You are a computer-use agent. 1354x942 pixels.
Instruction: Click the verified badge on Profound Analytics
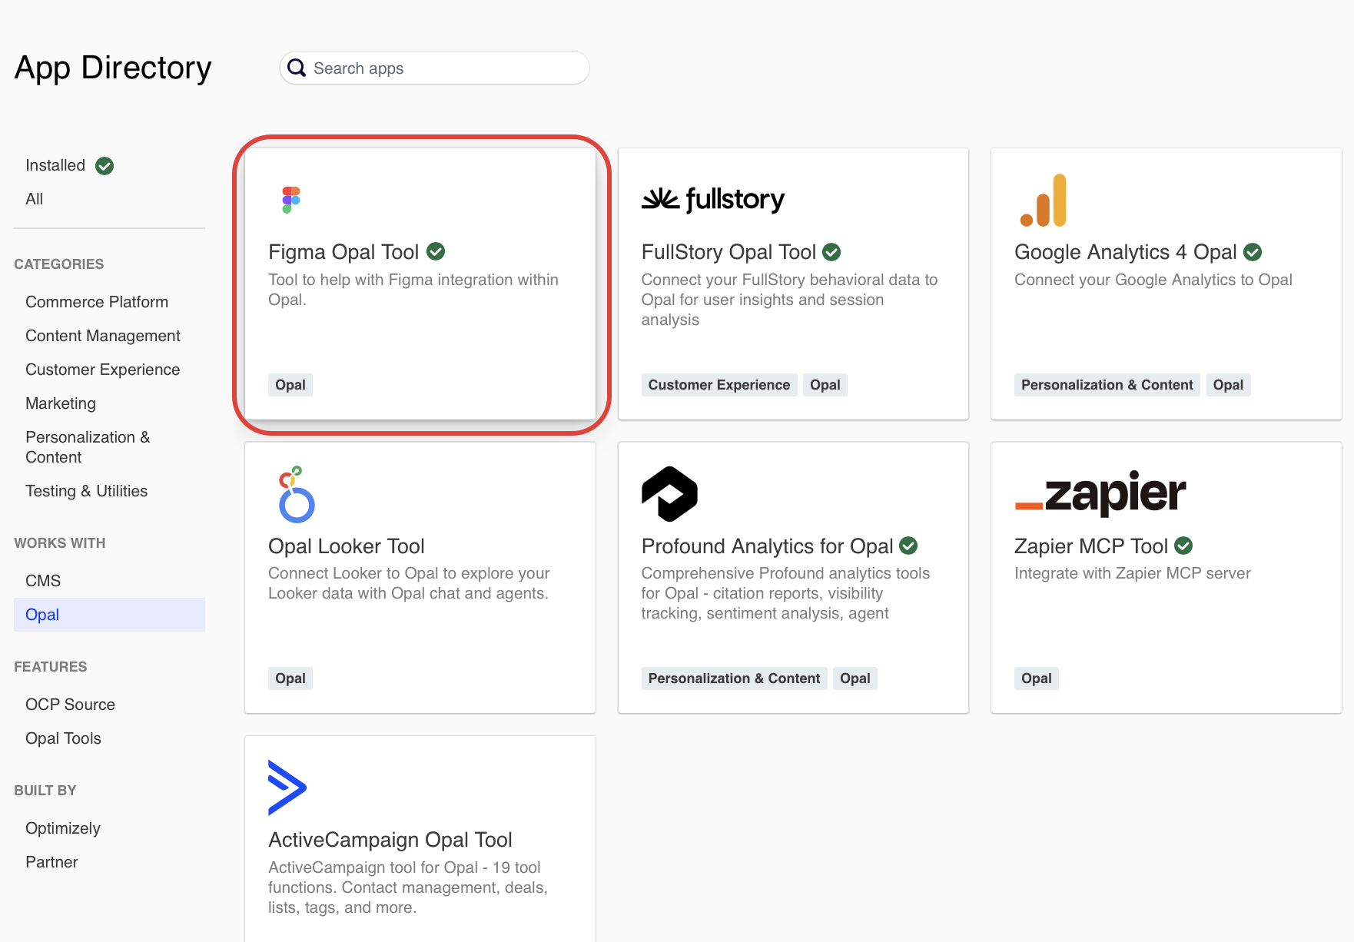tap(908, 546)
